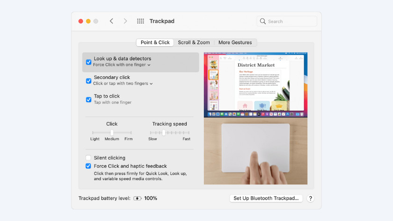Click the Medium label under Click slider
Screen dimensions: 393x221
112,139
